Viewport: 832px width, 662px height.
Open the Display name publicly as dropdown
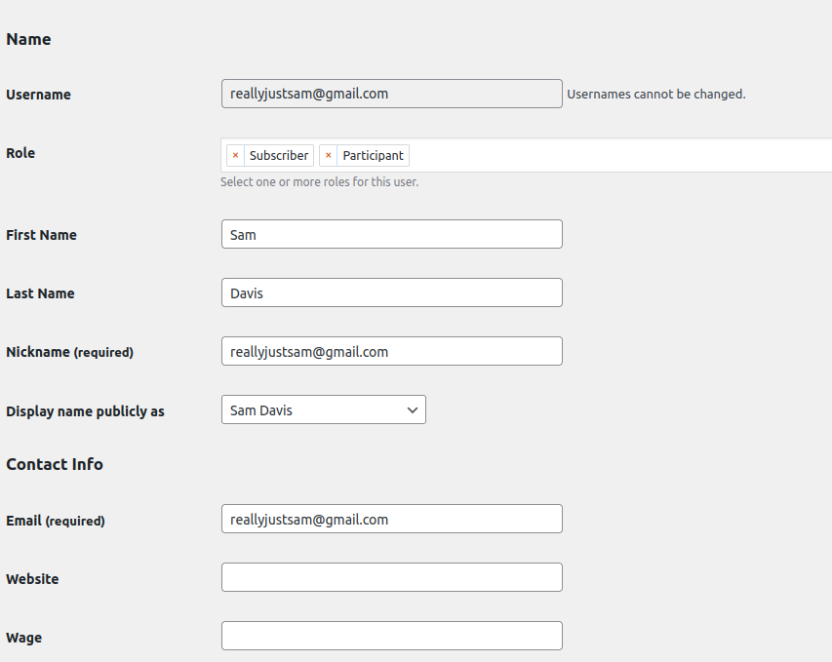pyautogui.click(x=323, y=410)
